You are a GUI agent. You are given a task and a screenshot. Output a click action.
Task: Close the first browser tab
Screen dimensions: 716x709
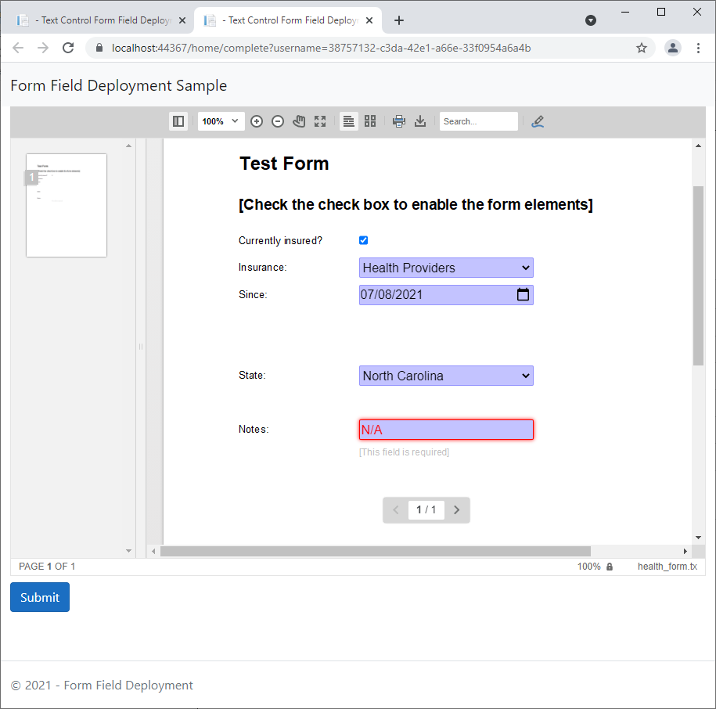[x=182, y=20]
